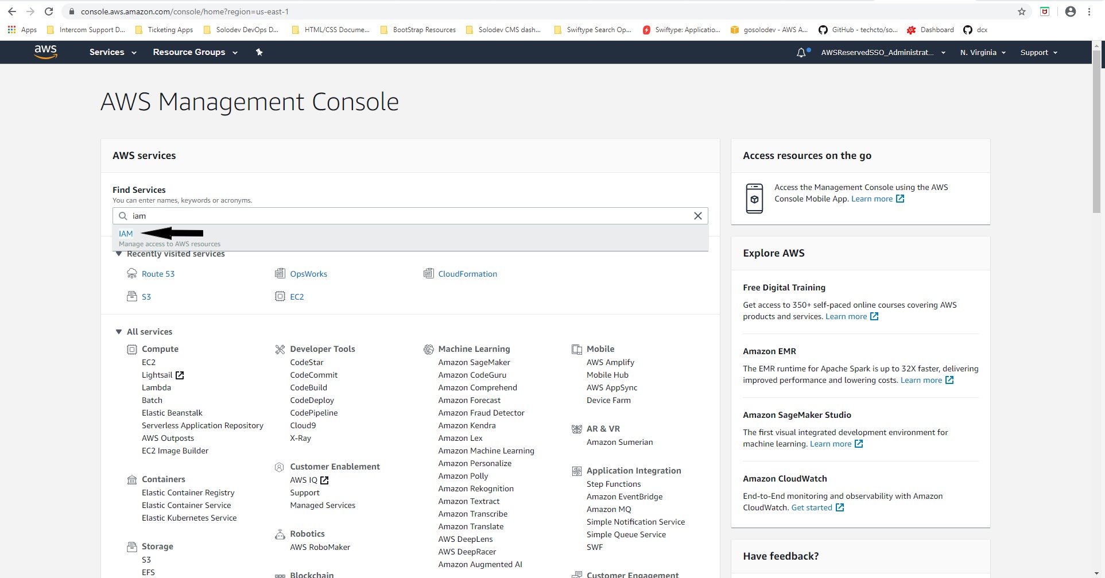
Task: Click the Application Integration category icon
Action: click(x=576, y=471)
